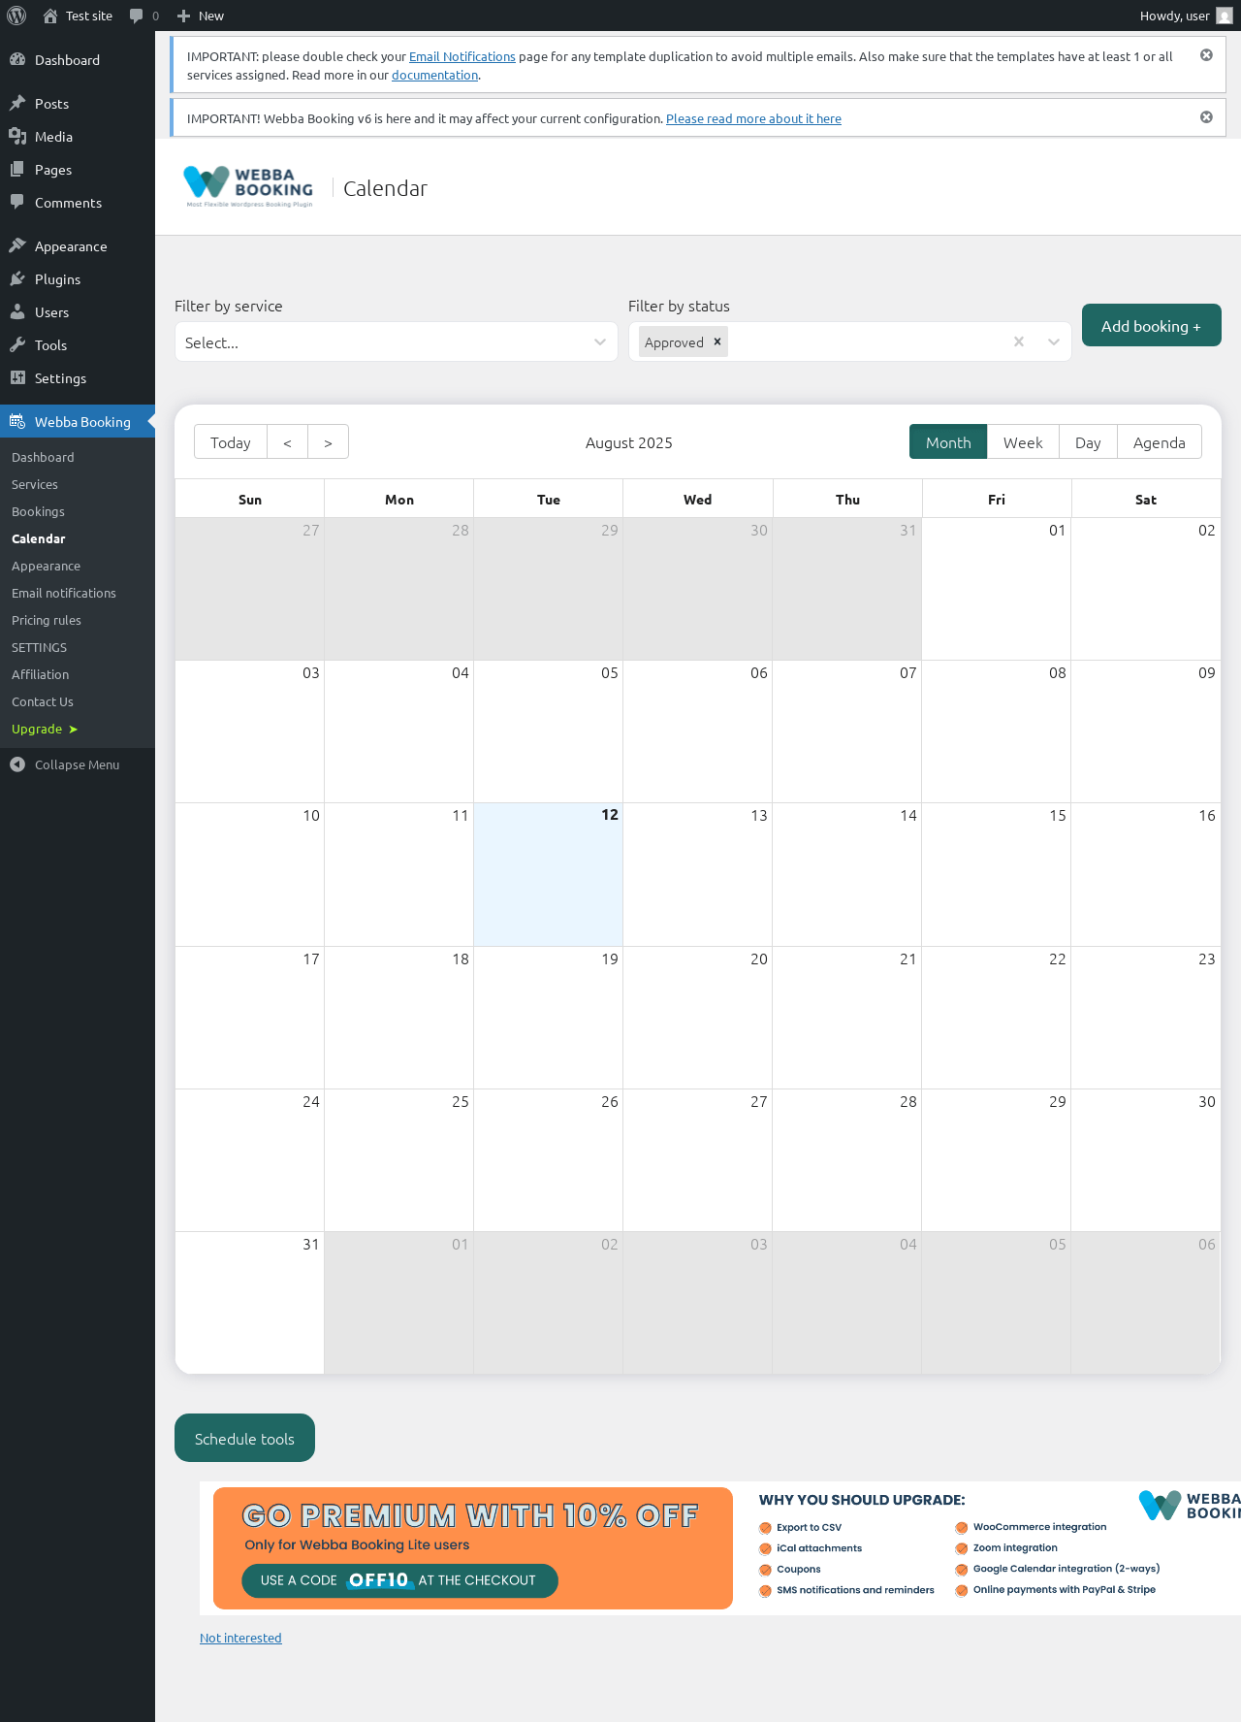Click the Add booking button
The image size is (1241, 1722).
point(1152,325)
